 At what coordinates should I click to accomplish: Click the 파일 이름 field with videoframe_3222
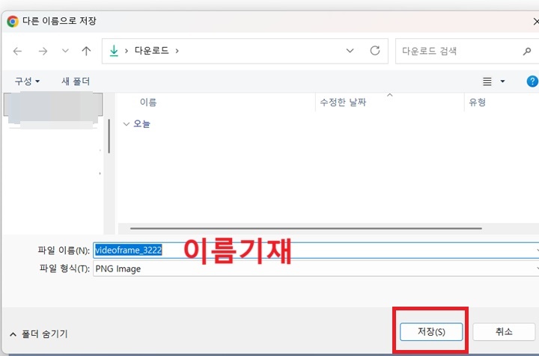click(316, 251)
